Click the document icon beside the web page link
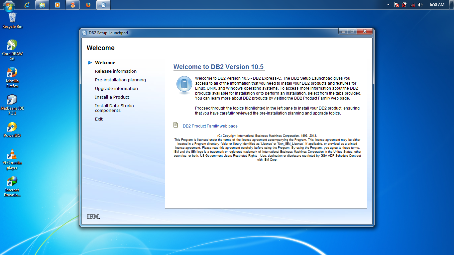Viewport: 454px width, 255px height. 176,125
